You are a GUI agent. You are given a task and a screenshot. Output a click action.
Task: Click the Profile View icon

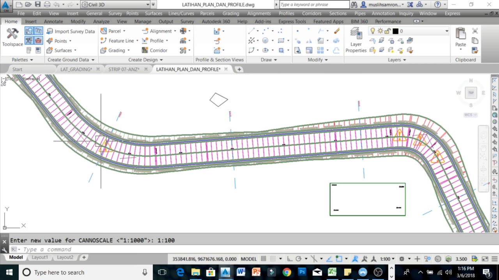(217, 31)
